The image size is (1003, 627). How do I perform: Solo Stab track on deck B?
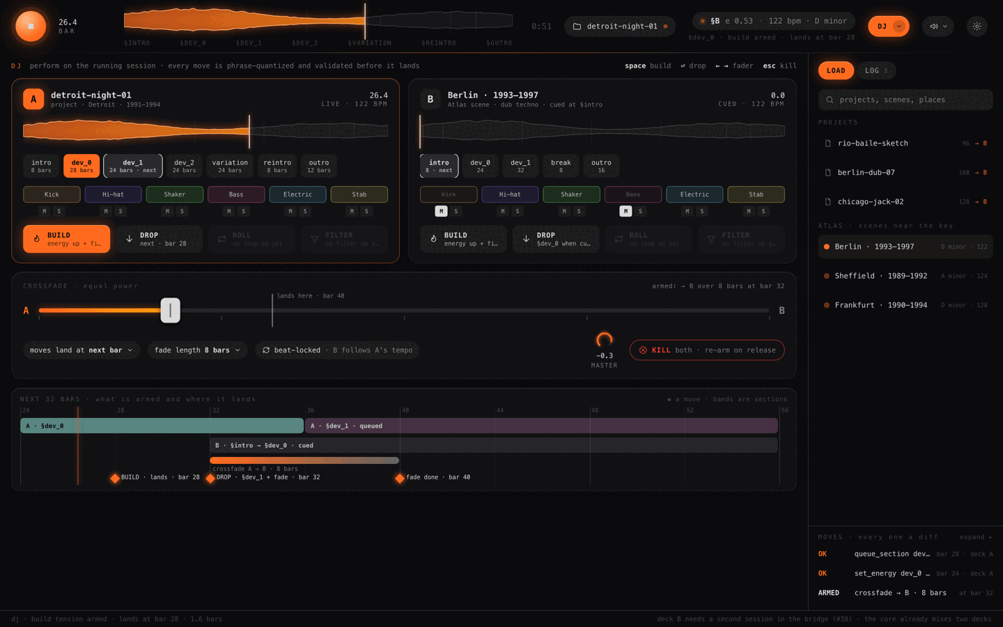pyautogui.click(x=763, y=211)
